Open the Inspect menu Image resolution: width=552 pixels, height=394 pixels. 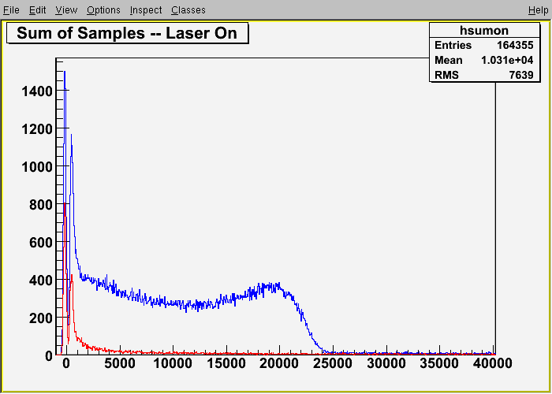pos(146,10)
